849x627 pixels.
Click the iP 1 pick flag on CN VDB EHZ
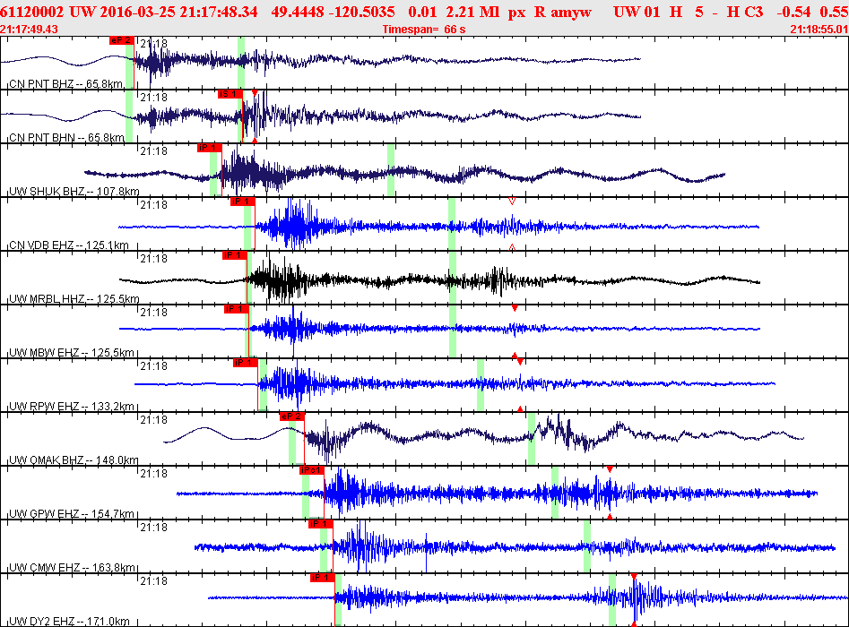point(243,202)
